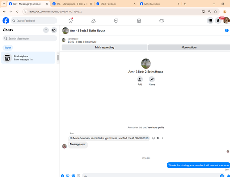
Task: Open the tab search dropdown chevron
Action: [4, 4]
